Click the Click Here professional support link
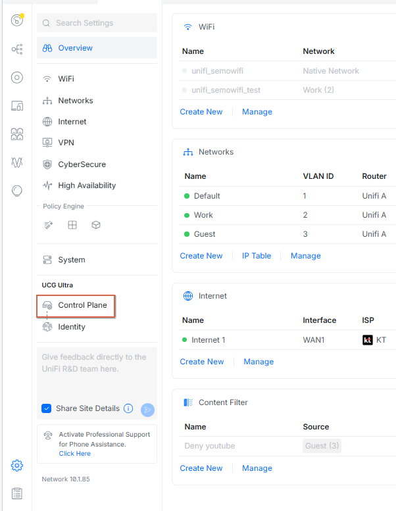Screen dimensions: 396x511 coord(74,454)
